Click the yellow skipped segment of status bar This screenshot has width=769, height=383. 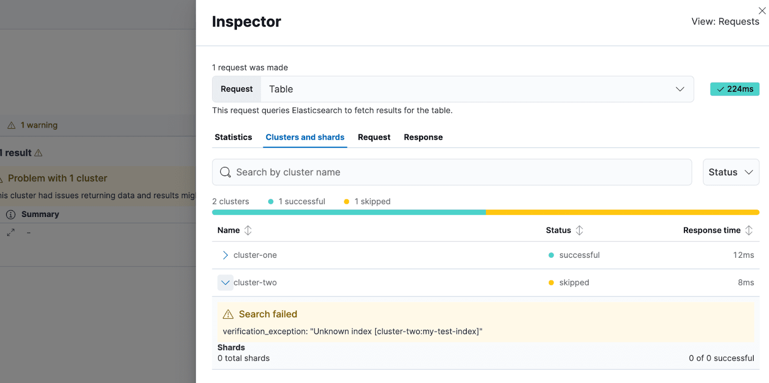[622, 212]
